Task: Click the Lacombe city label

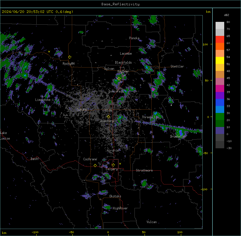Action: [126, 54]
